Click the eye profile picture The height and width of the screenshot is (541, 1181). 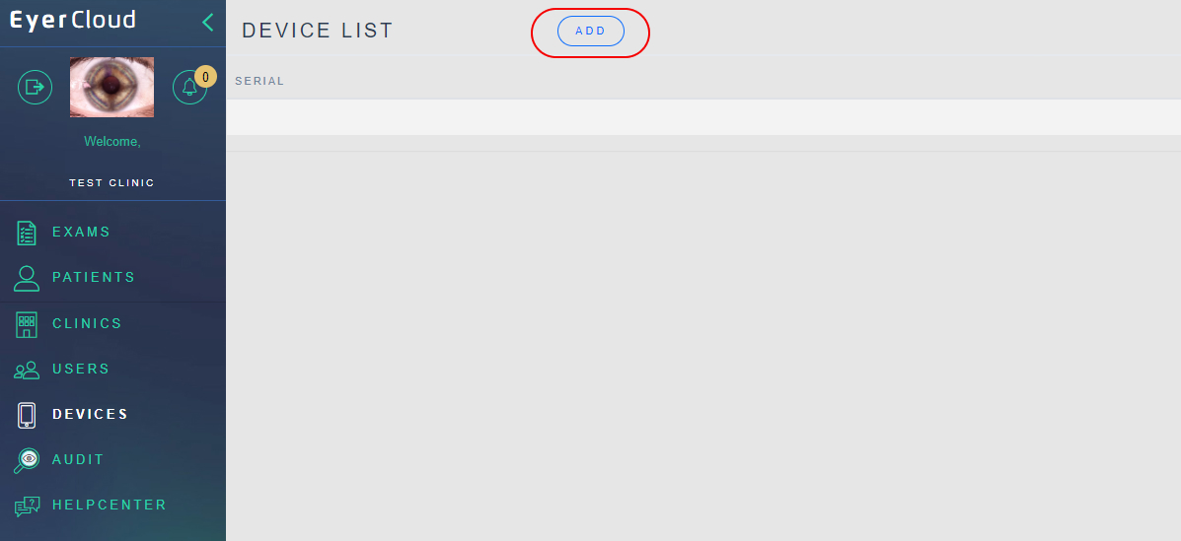(x=111, y=88)
